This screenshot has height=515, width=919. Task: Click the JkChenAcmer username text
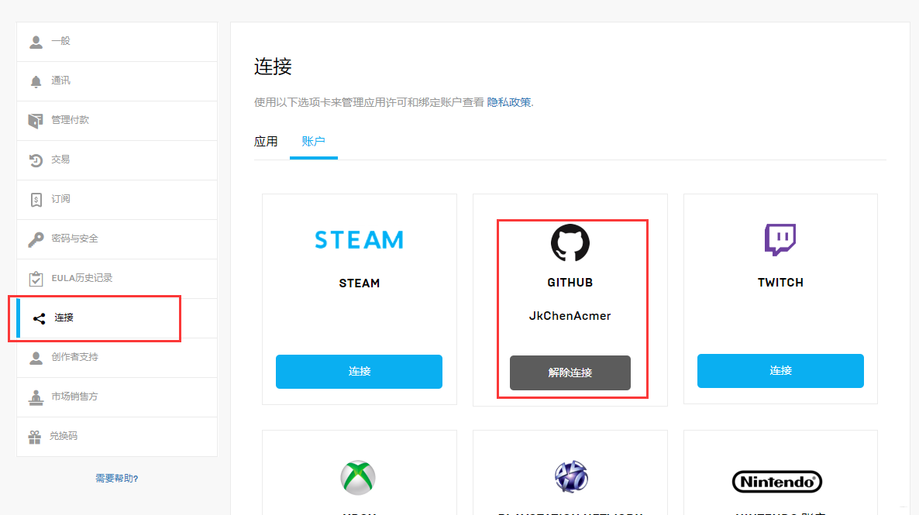(x=570, y=316)
